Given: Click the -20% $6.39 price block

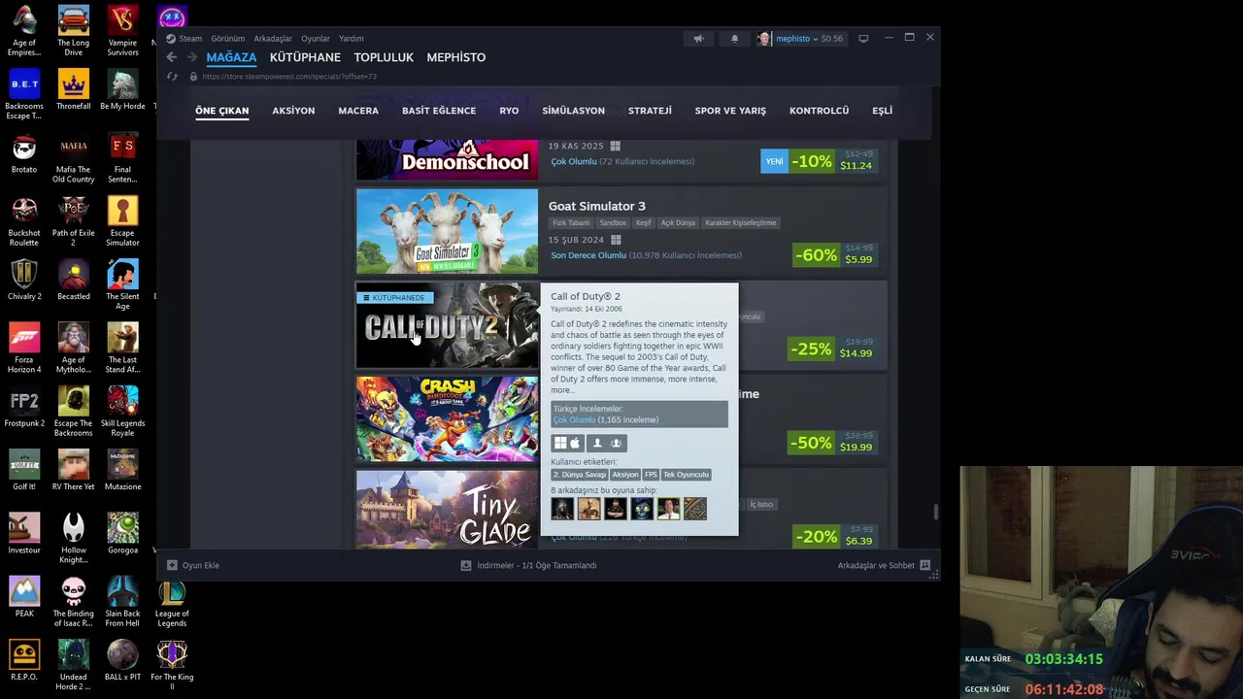Looking at the screenshot, I should coord(835,537).
